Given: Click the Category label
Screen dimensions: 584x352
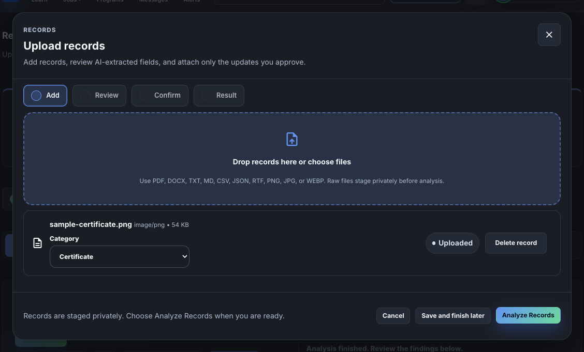Looking at the screenshot, I should pos(64,239).
